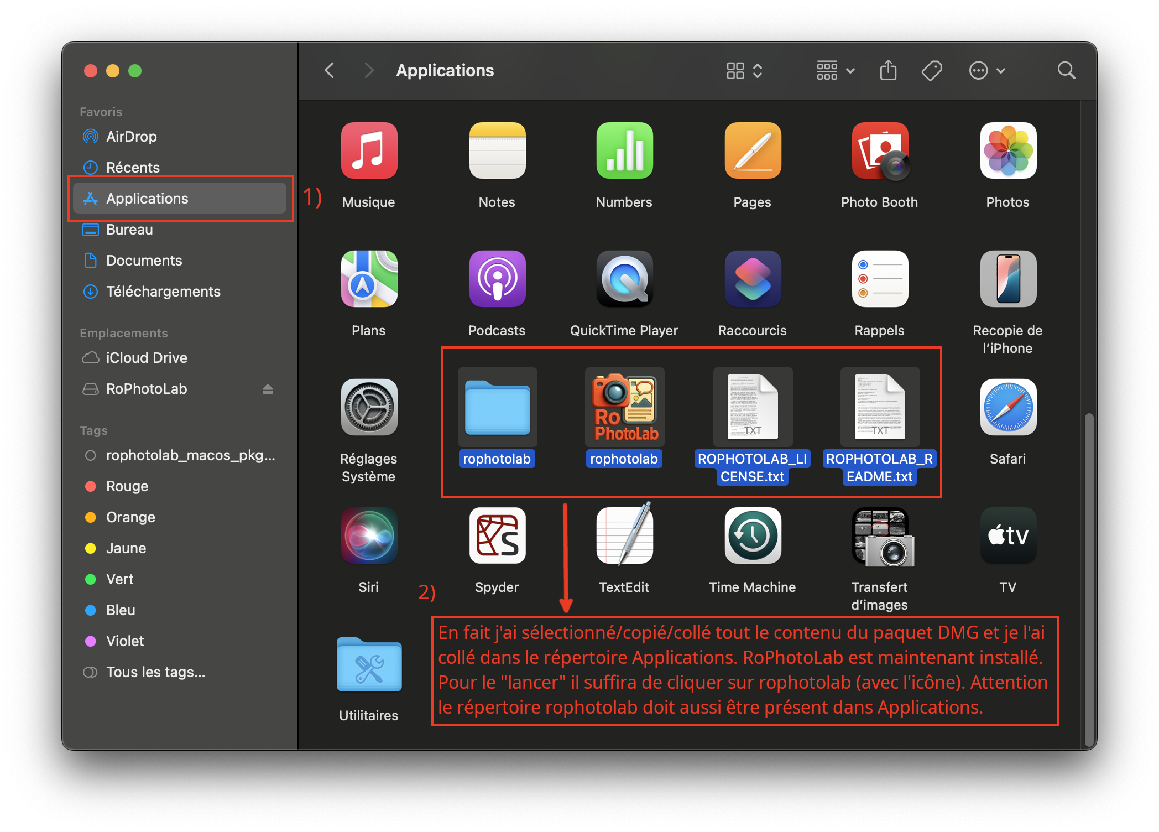Click the Spyder application icon

[x=497, y=535]
